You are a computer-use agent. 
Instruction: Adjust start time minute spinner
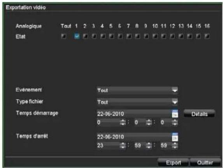click(149, 122)
